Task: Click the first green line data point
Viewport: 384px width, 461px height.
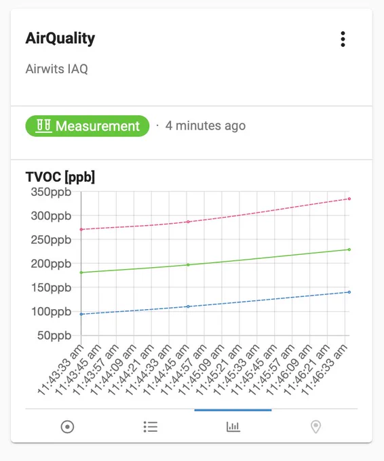Action: 81,273
